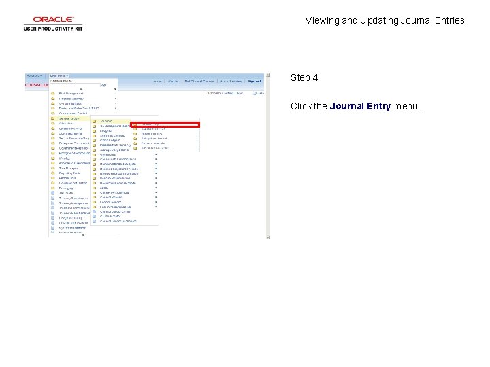Viewport: 490px width, 367px height.
Task: Click the Average Daily Balance folder icon
Action: click(94, 150)
